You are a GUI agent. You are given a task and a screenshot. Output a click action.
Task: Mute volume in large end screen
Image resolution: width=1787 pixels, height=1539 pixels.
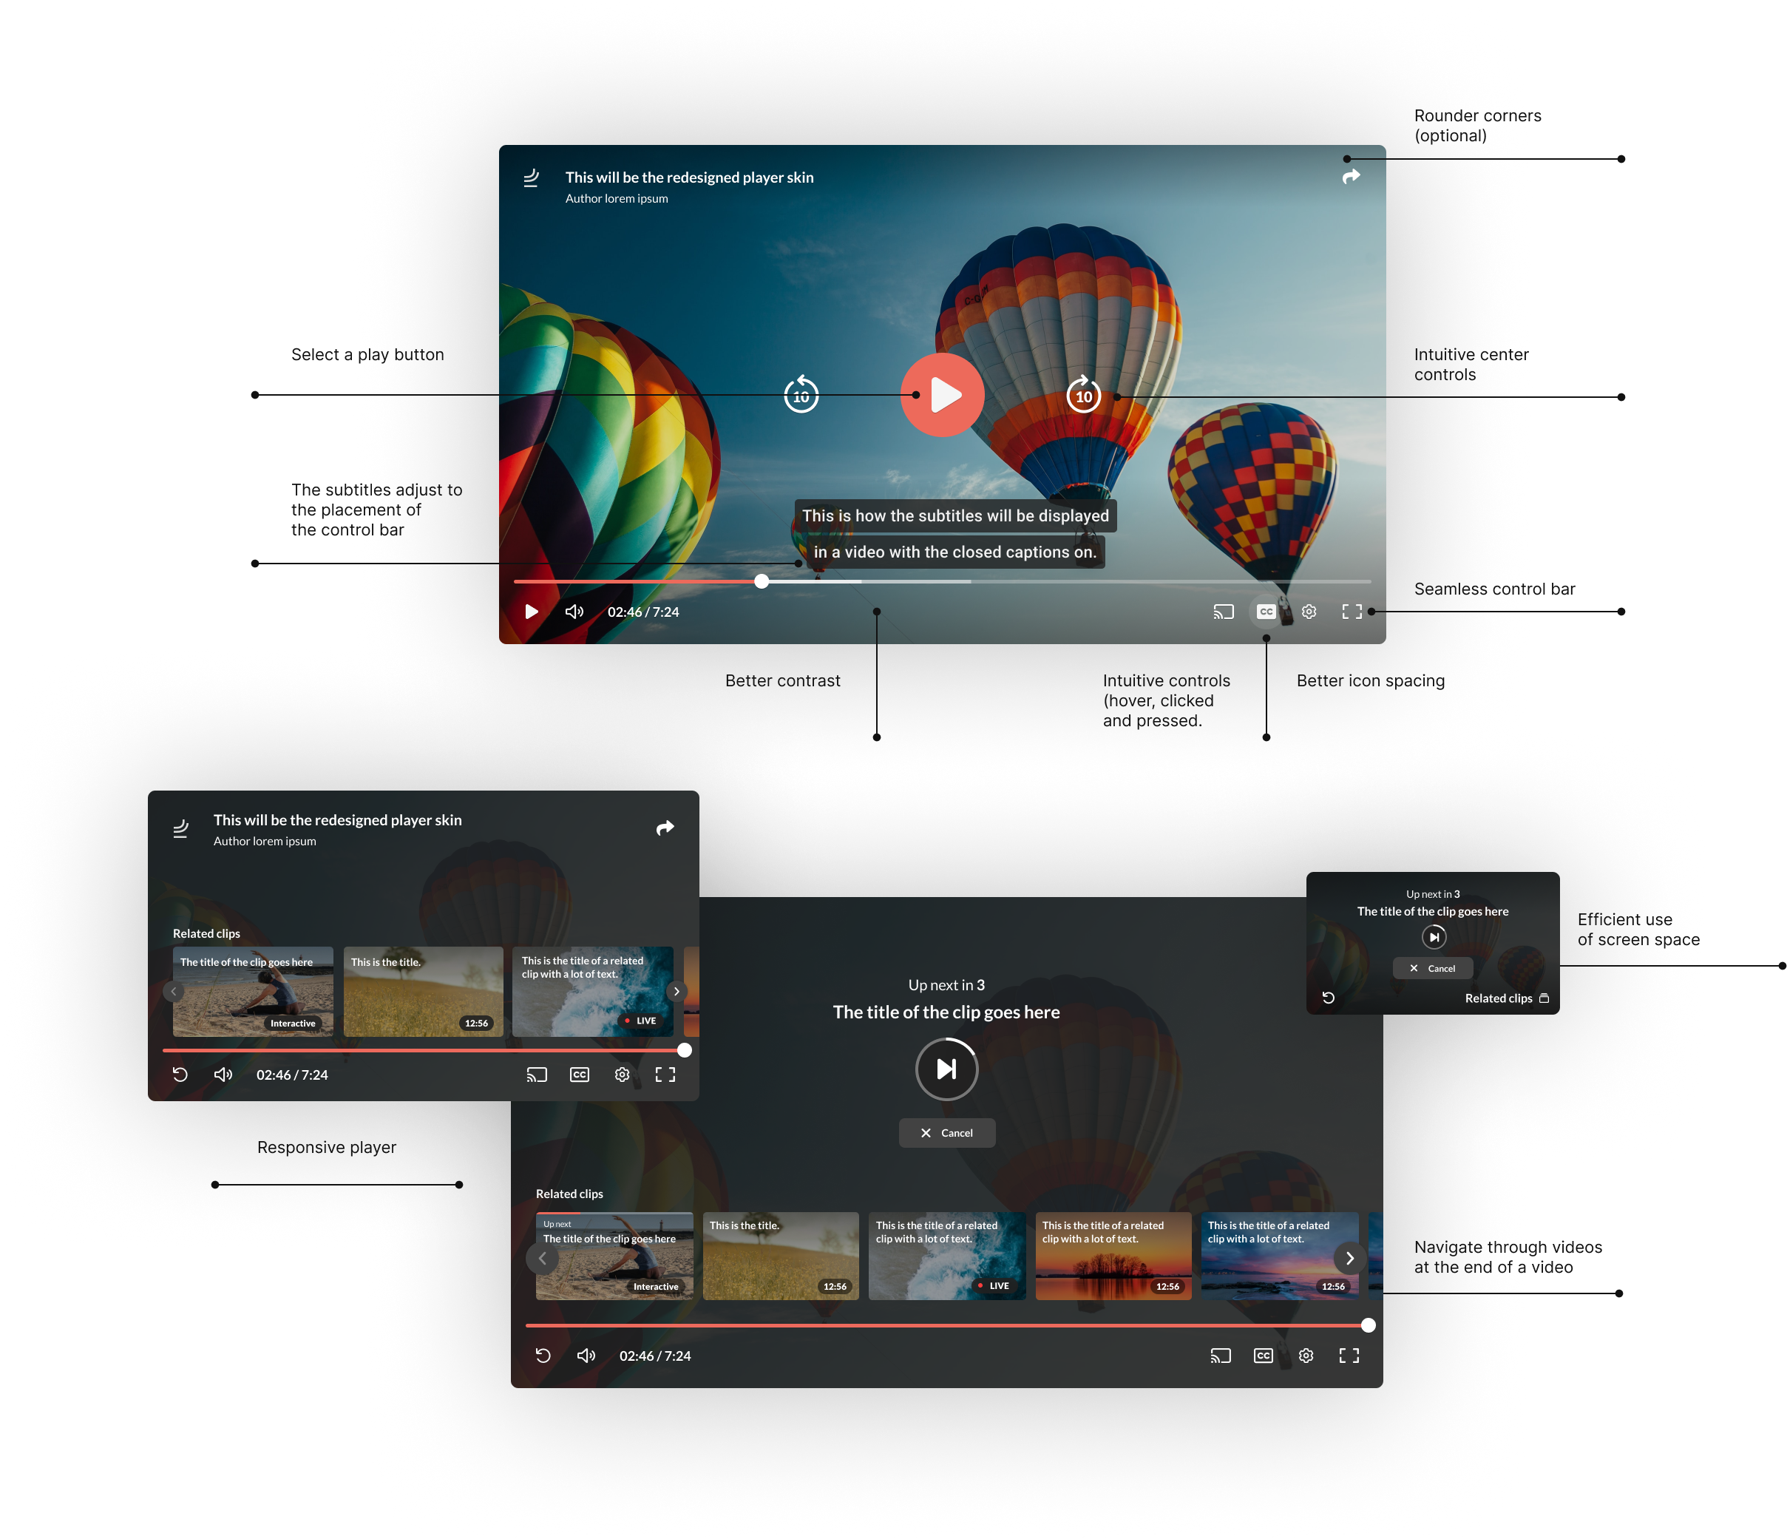tap(586, 1356)
